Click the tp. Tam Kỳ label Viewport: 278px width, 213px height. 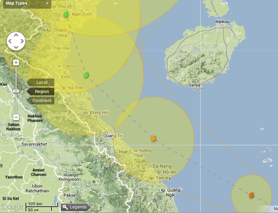click(x=160, y=178)
